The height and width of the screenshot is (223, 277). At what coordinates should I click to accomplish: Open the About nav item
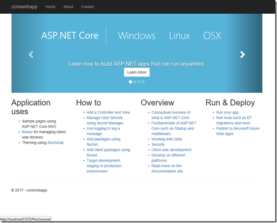pyautogui.click(x=68, y=7)
